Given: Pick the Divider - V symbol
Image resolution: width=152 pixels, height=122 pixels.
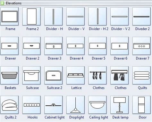Looking at the screenshot, I should pyautogui.click(x=75, y=16).
